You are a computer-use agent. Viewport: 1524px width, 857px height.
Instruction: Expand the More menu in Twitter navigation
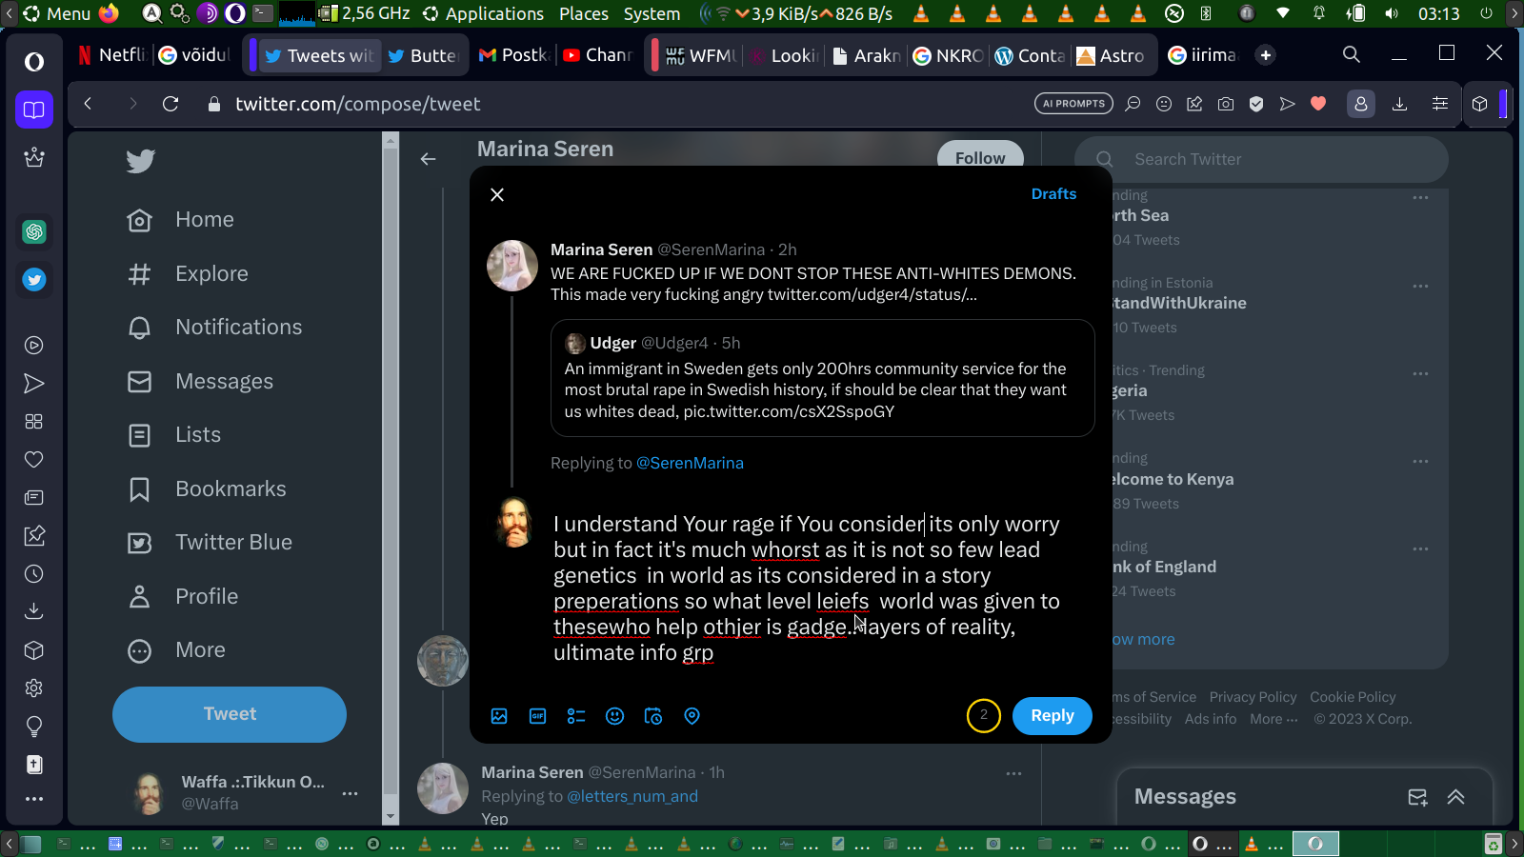[177, 650]
